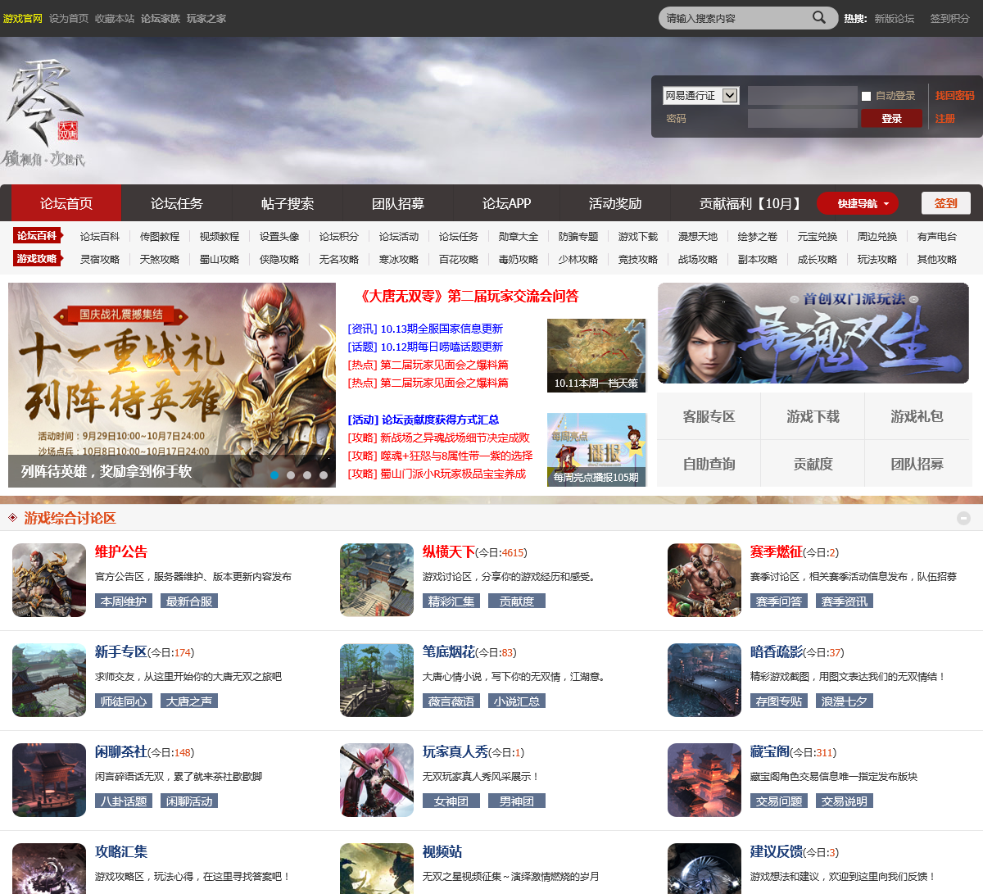Select the fourth carousel dot
The image size is (983, 894).
click(324, 475)
